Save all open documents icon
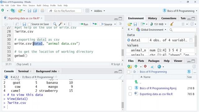 click(x=35, y=11)
